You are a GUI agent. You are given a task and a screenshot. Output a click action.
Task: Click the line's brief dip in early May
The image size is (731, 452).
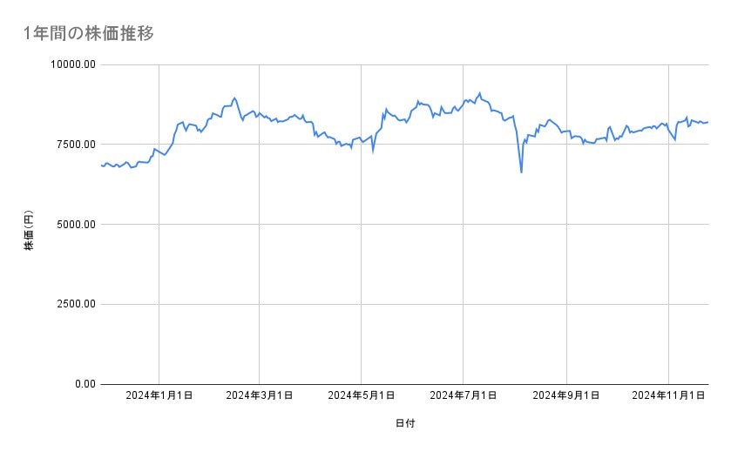point(373,152)
